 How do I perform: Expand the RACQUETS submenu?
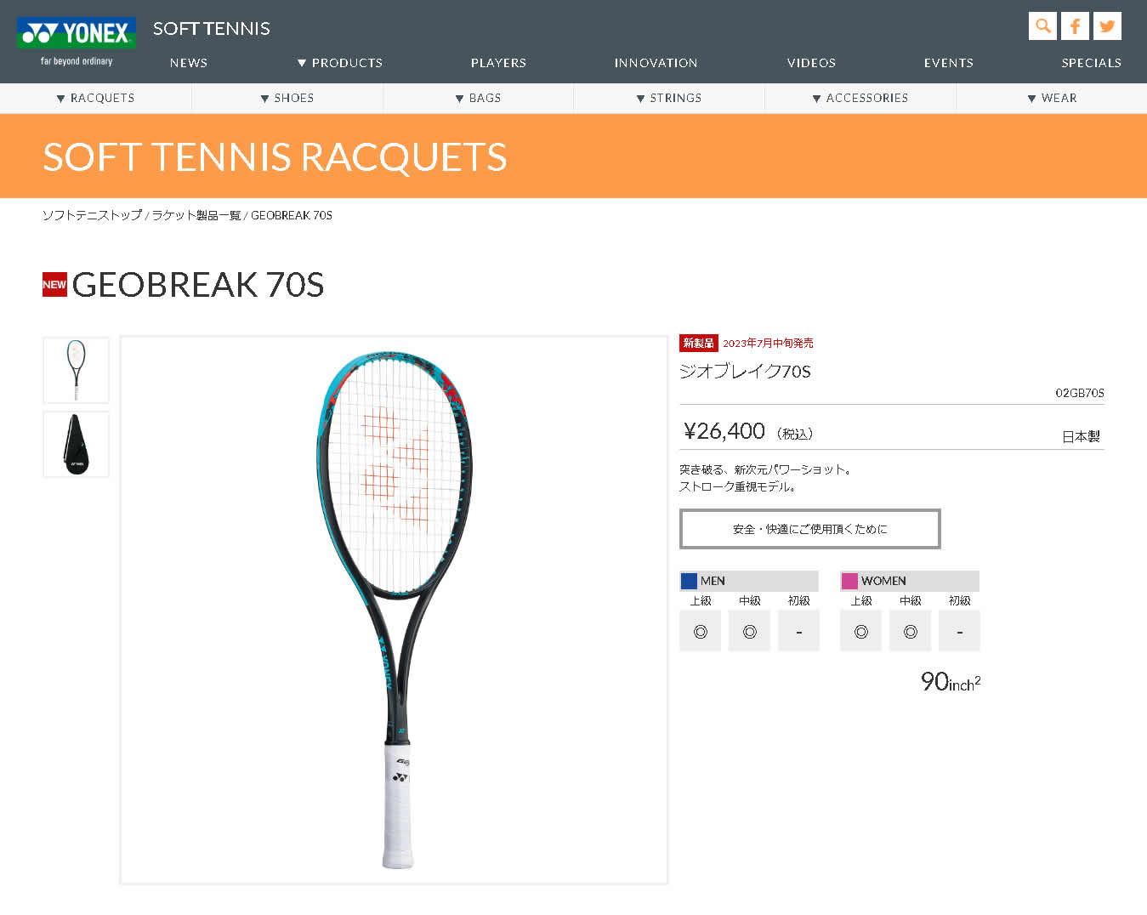[x=95, y=98]
